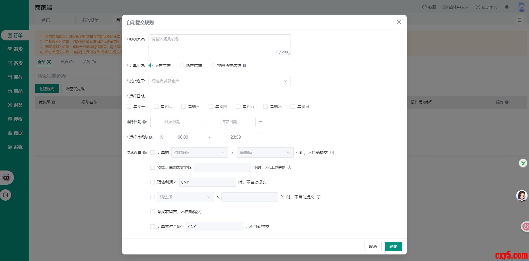Screen dimensions: 529x261
Task: Click the plus icon to add exclusion date
Action: 260,122
